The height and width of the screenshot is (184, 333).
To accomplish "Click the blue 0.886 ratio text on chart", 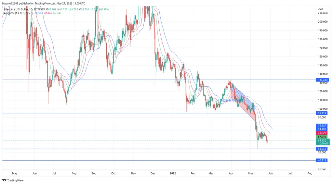I will pos(230,101).
